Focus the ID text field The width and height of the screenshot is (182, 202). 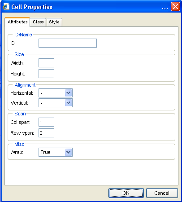pyautogui.click(x=68, y=43)
